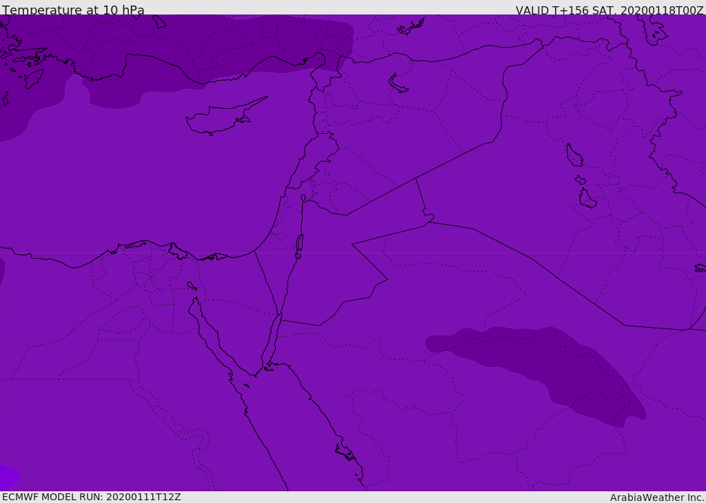Click the "VALID T+156 SAT. 20200118T00Z" label
This screenshot has width=706, height=503.
(x=609, y=10)
